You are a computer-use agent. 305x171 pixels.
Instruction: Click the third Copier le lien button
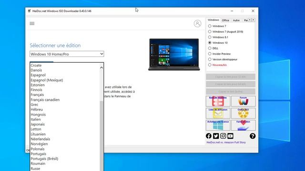tap(231, 92)
